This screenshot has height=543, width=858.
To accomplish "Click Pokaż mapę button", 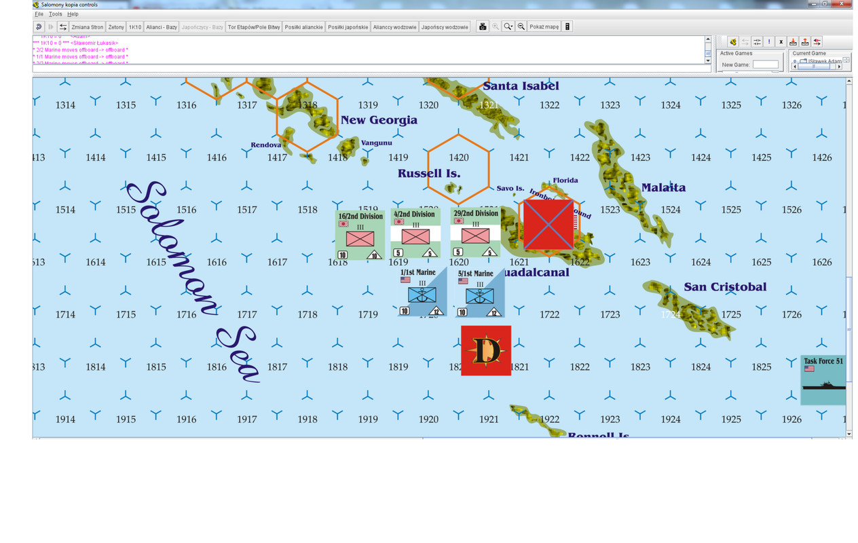I will [544, 26].
